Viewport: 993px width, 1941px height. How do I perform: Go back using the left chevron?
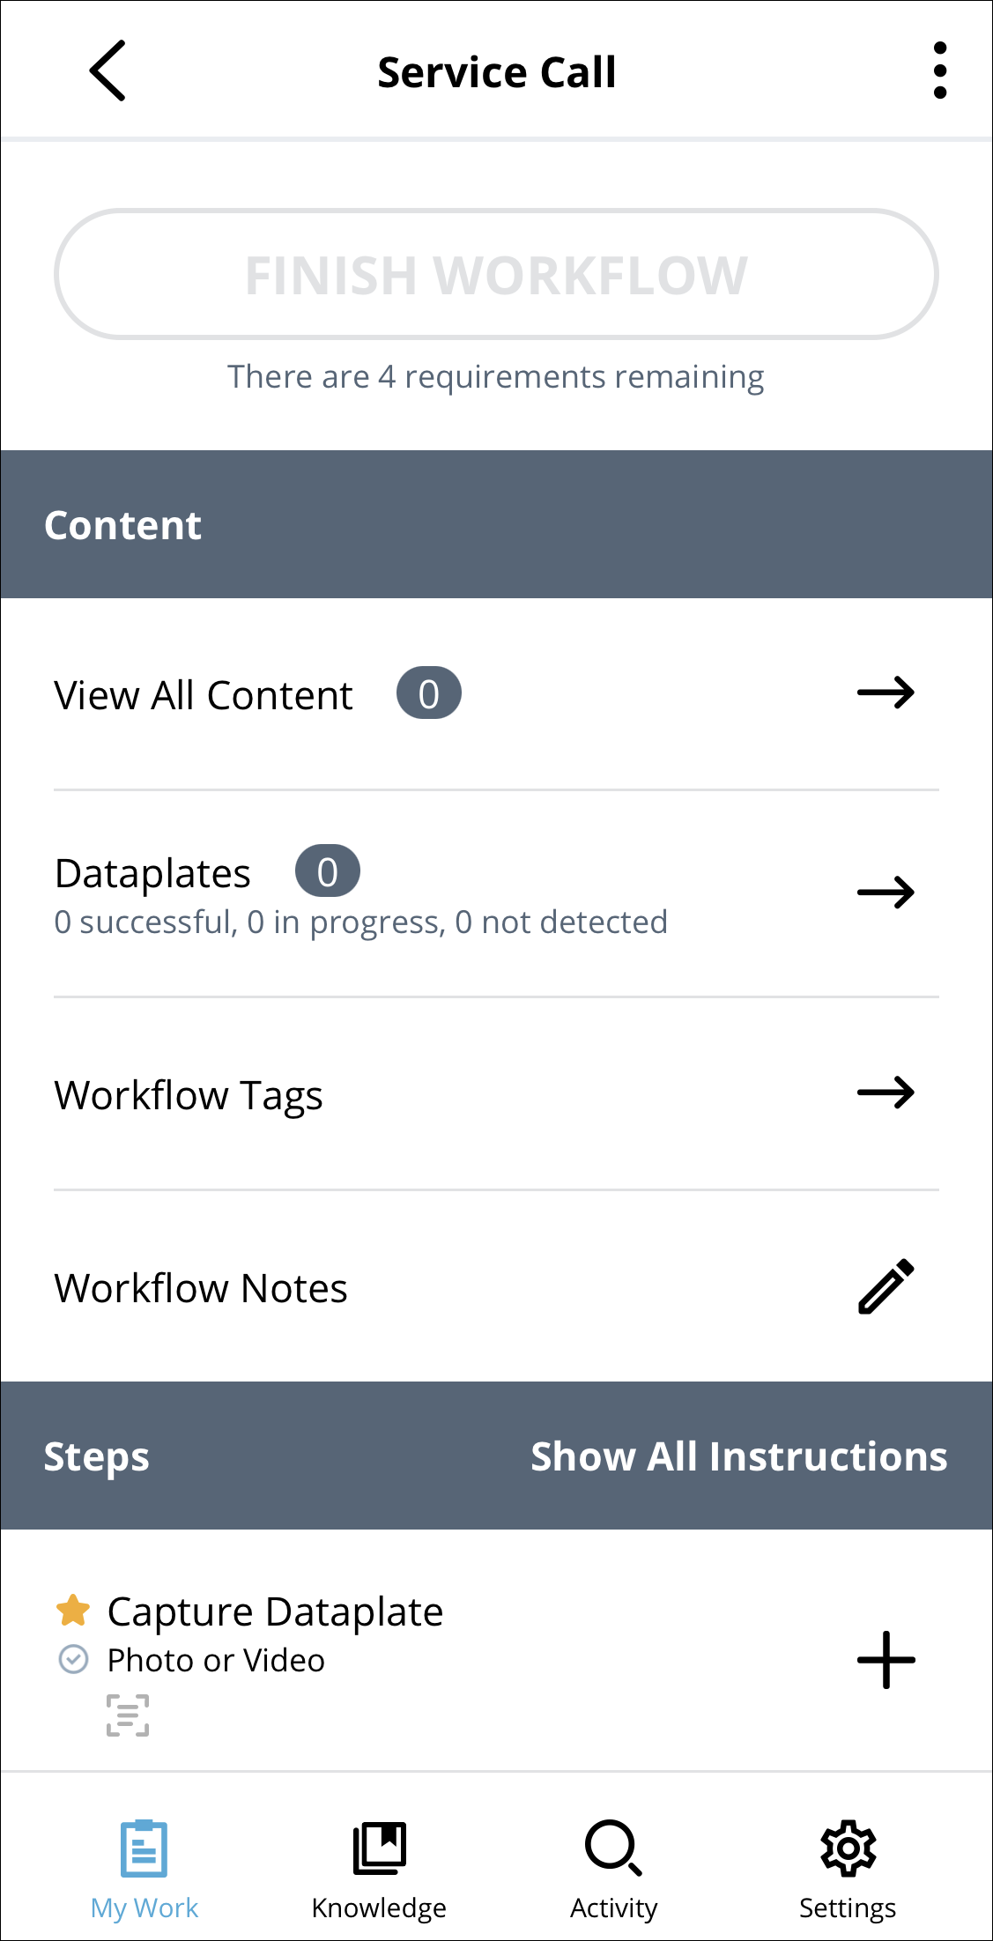[107, 70]
